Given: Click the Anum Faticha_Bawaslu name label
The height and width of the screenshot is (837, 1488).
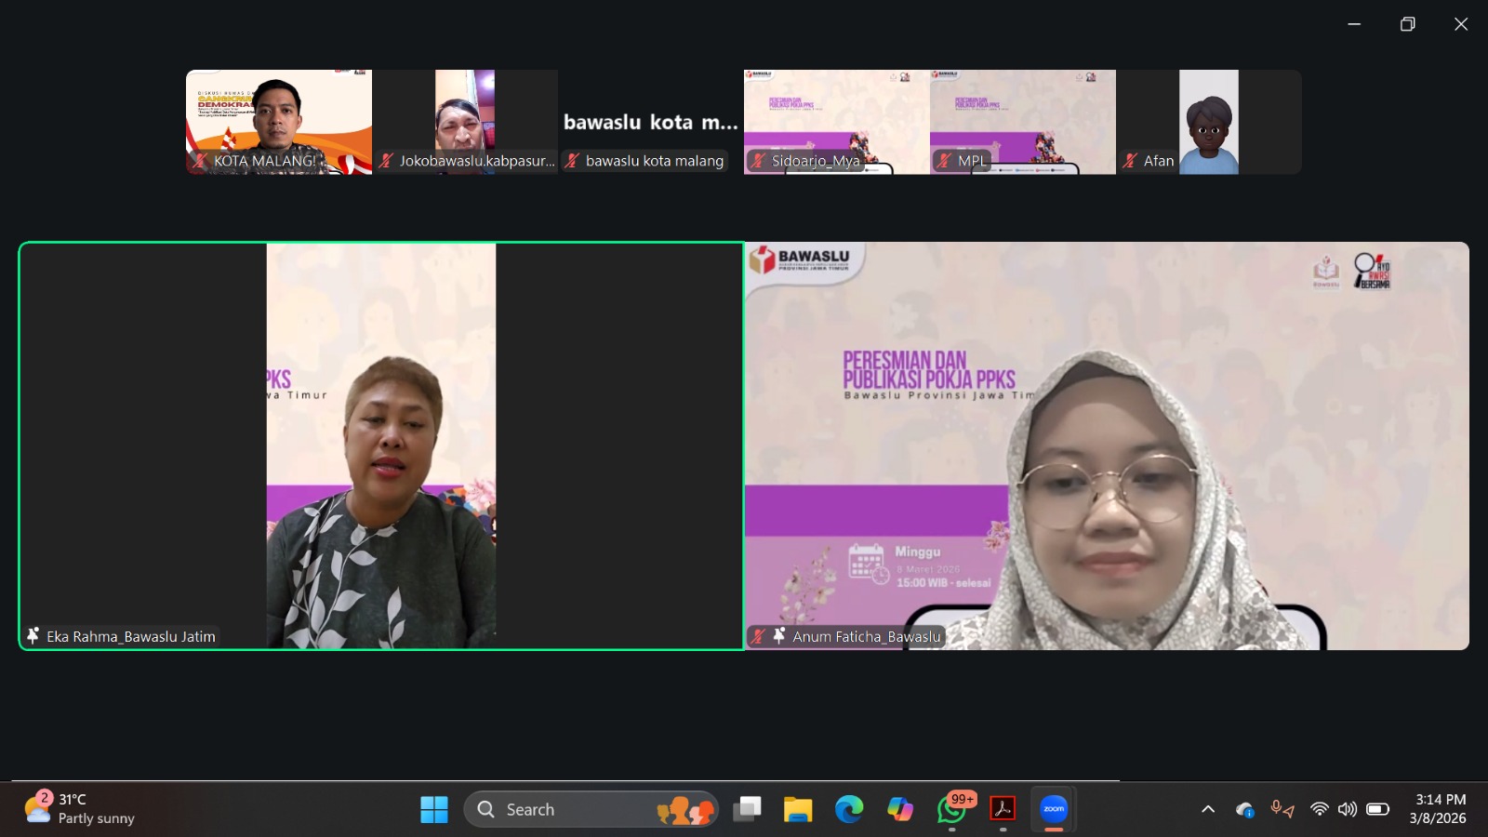Looking at the screenshot, I should pos(867,637).
